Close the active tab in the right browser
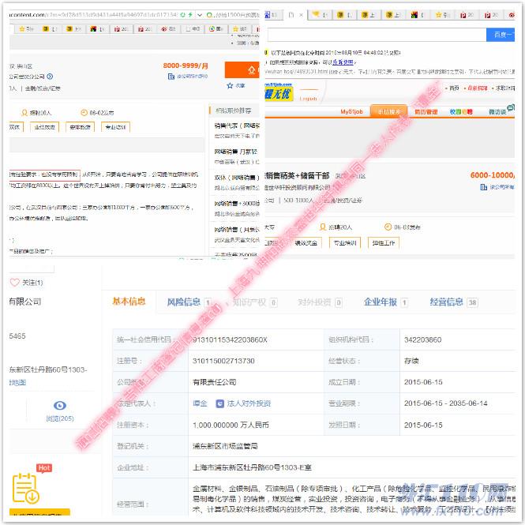The width and height of the screenshot is (525, 525). click(x=301, y=15)
